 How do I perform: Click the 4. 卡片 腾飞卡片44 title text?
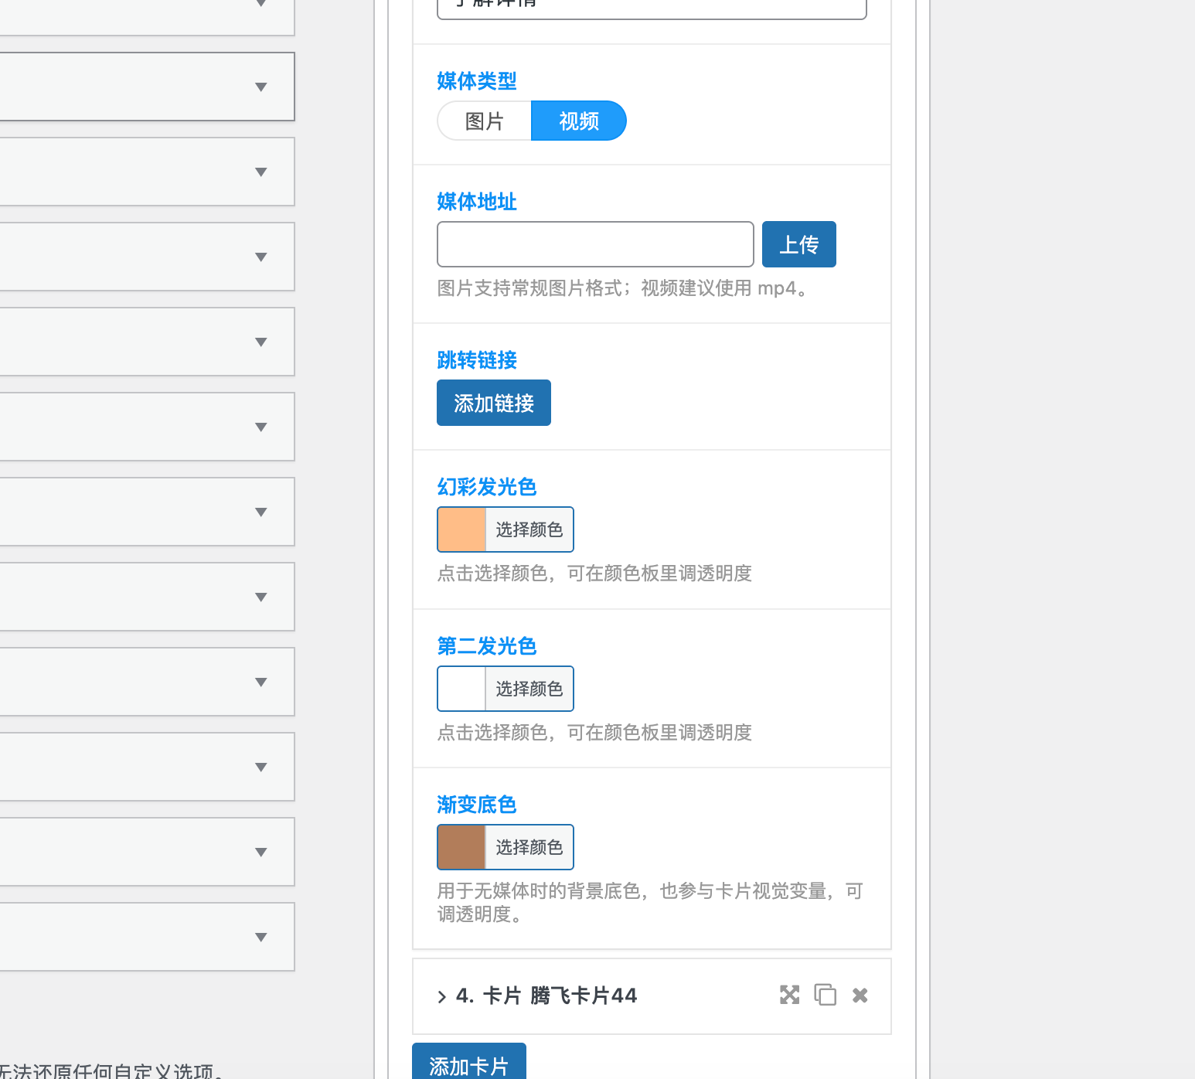coord(546,996)
